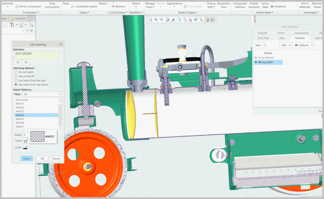The width and height of the screenshot is (324, 199).
Task: Select Use hatch from the library option
Action: coord(16,85)
